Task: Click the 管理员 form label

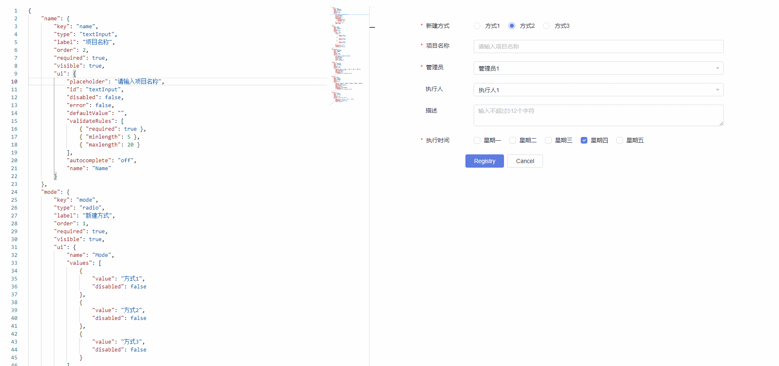Action: (x=434, y=67)
